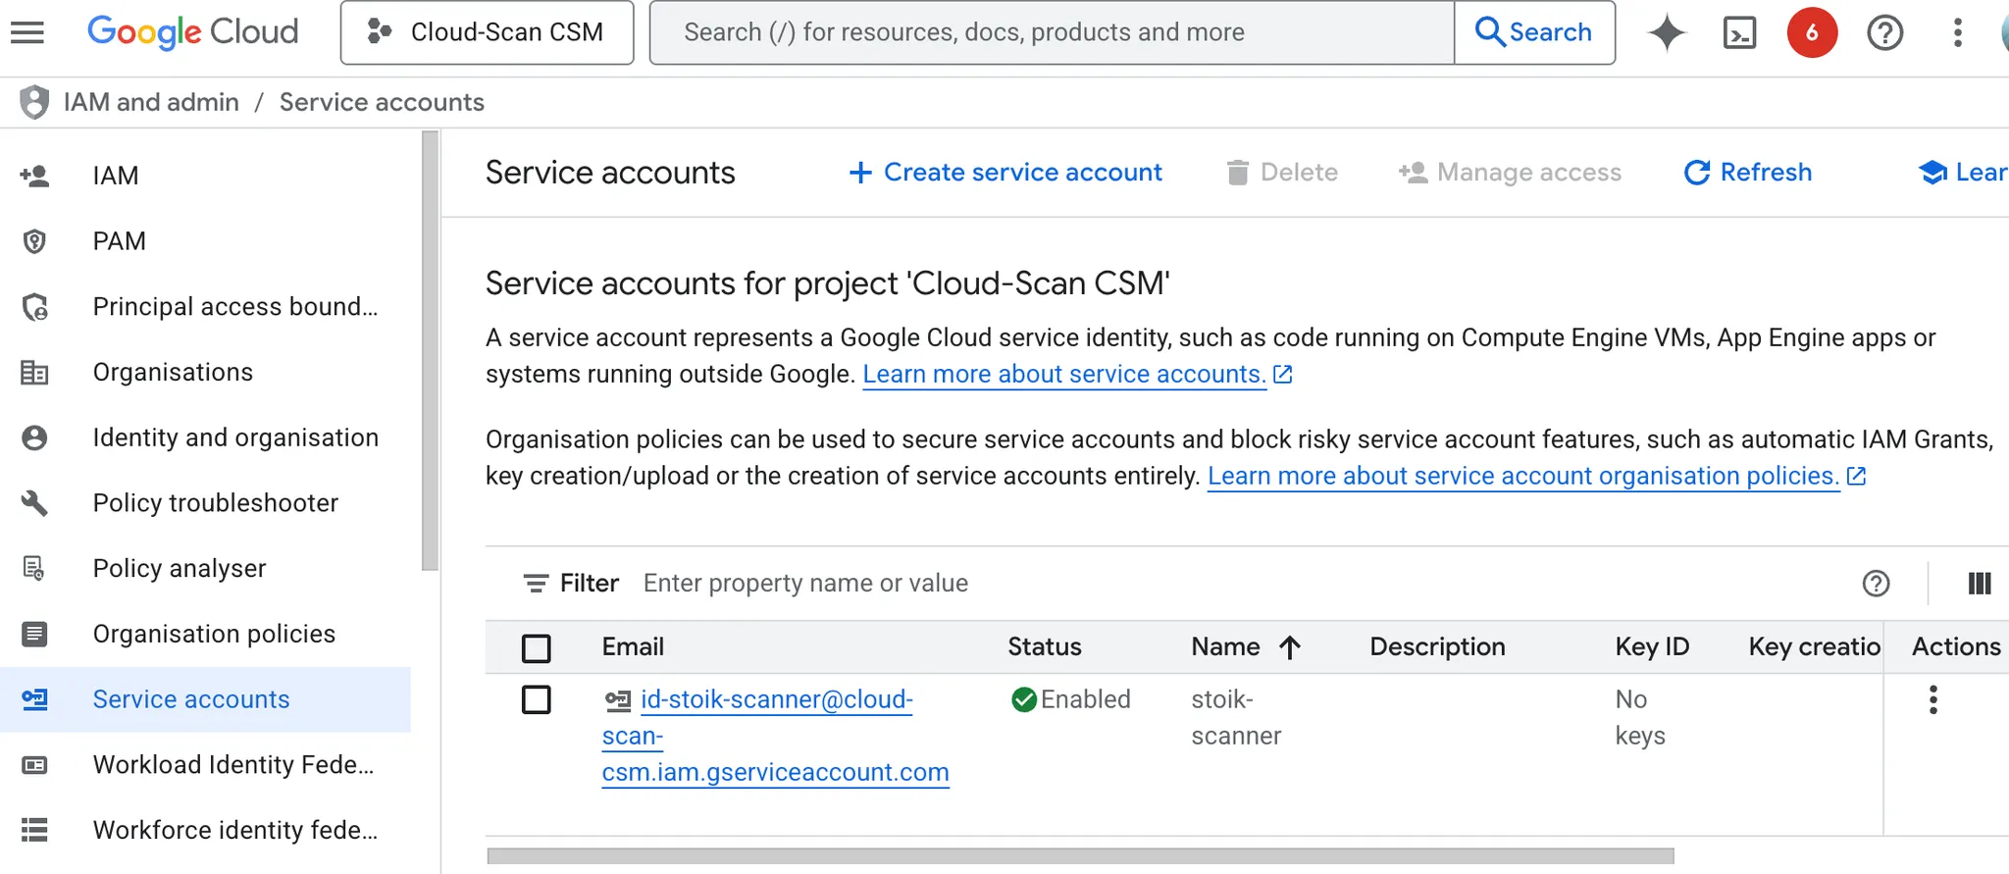Open the Learn panel graduation-cap button
The image size is (2009, 874).
(1963, 173)
